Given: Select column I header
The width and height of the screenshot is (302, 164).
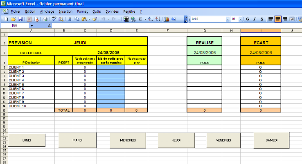Looking at the screenshot, I should point(261,31).
